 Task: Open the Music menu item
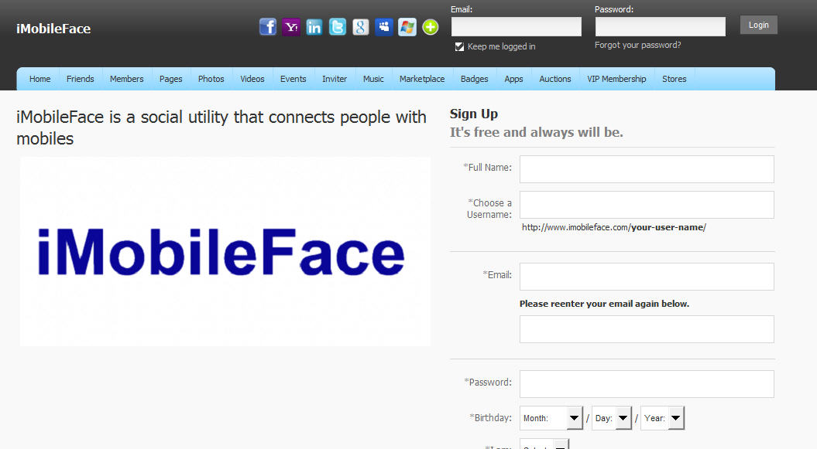(x=373, y=79)
